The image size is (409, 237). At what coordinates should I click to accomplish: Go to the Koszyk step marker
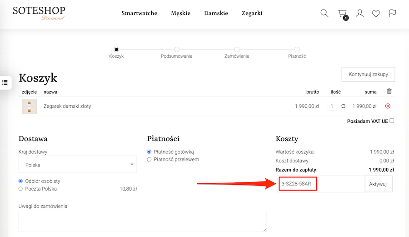tap(116, 49)
